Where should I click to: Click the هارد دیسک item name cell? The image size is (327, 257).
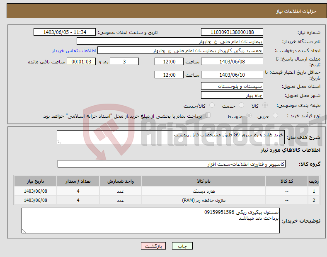pyautogui.click(x=203, y=191)
